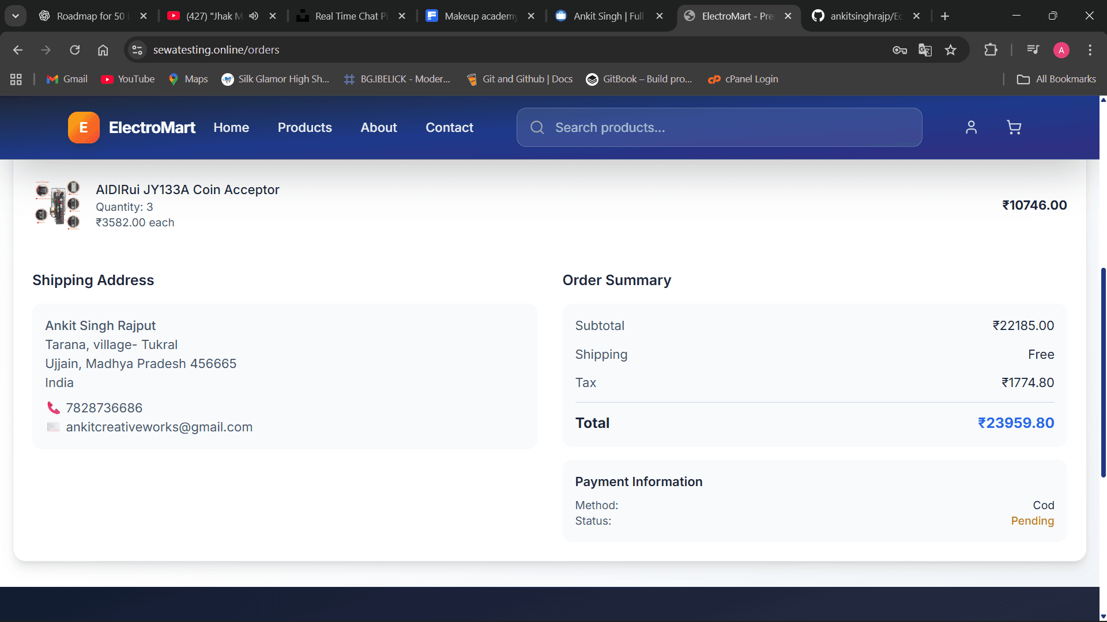Image resolution: width=1107 pixels, height=622 pixels.
Task: Click the user account icon
Action: click(x=971, y=127)
